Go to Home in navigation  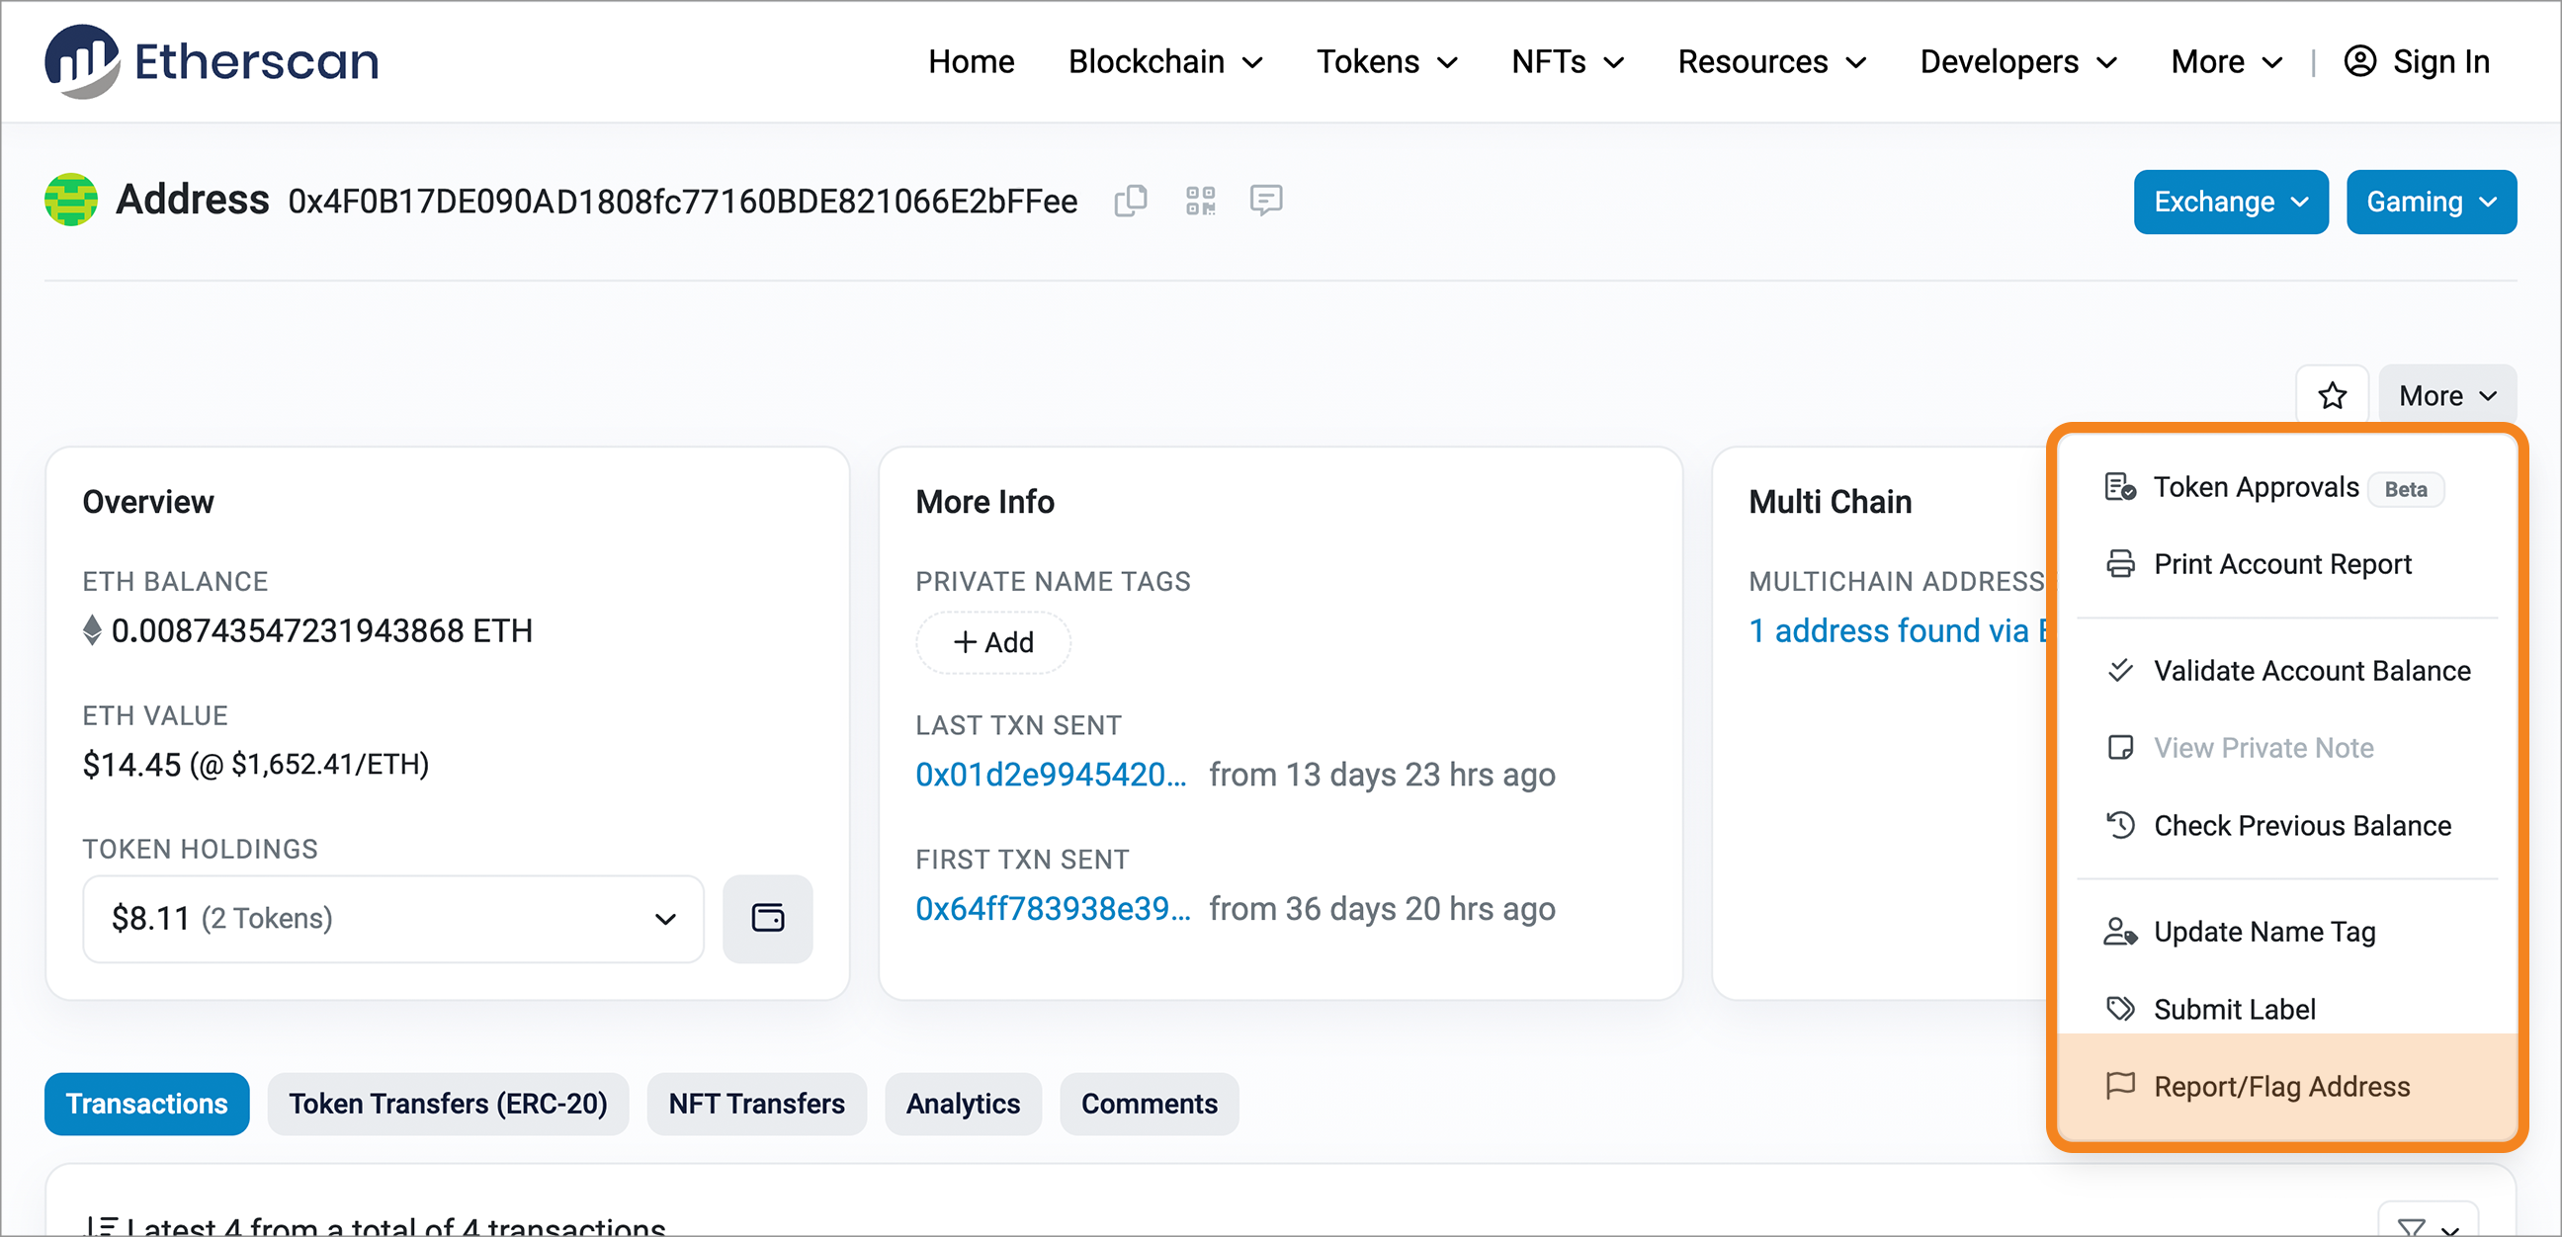(971, 61)
